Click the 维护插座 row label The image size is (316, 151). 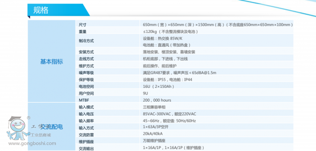pos(86,141)
